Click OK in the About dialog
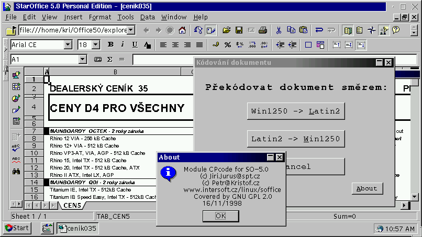This screenshot has width=422, height=237. (221, 216)
